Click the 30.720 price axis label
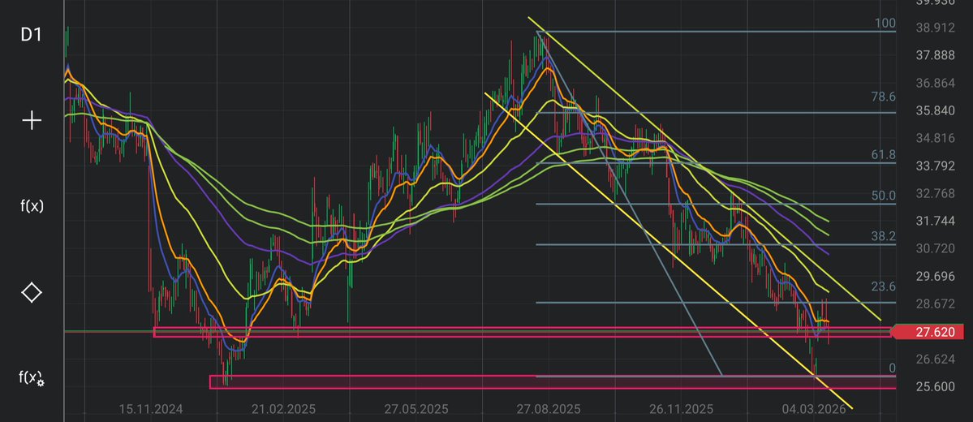This screenshot has width=973, height=422. (x=935, y=248)
